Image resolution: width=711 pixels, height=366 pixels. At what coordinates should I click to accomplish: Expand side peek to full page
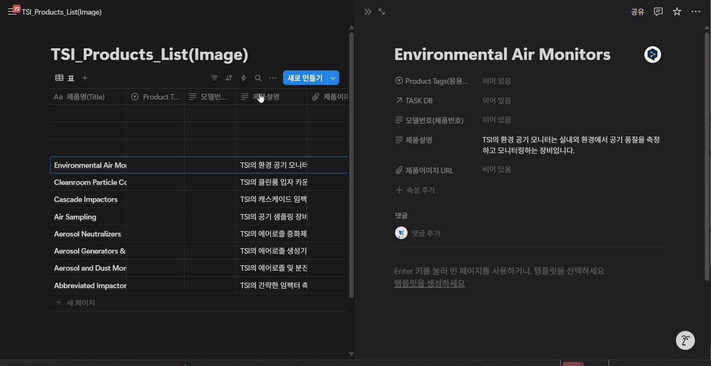click(x=382, y=12)
